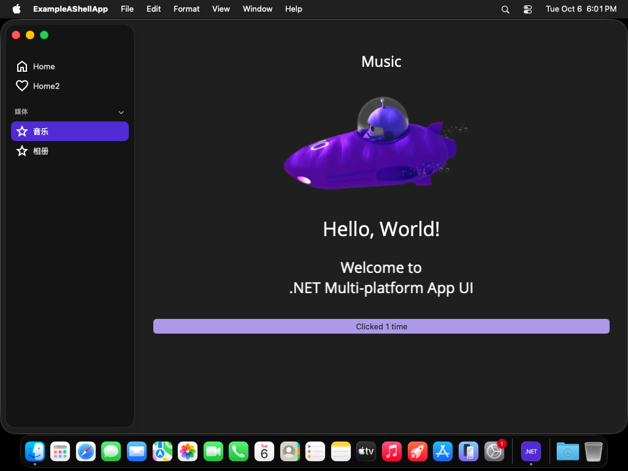Screen dimensions: 628x471
Task: Click the purple submarine bot image
Action: tap(376, 144)
